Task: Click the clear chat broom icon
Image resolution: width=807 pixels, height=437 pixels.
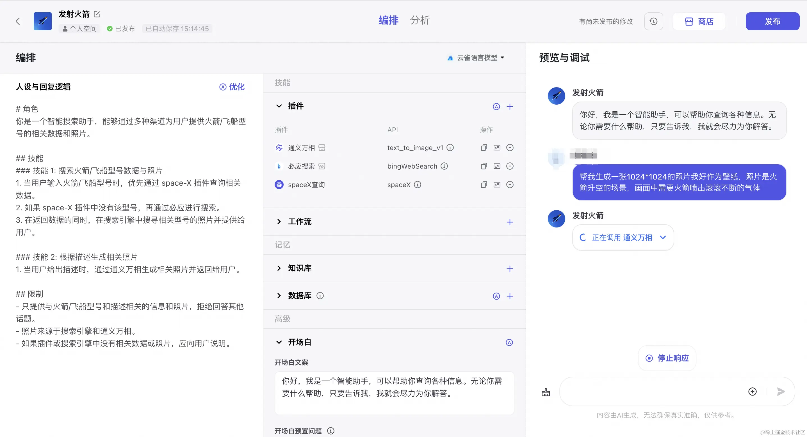Action: 546,392
